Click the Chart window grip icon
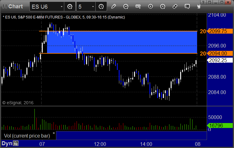Screen dimensions: 234x148 (x=5, y=6)
